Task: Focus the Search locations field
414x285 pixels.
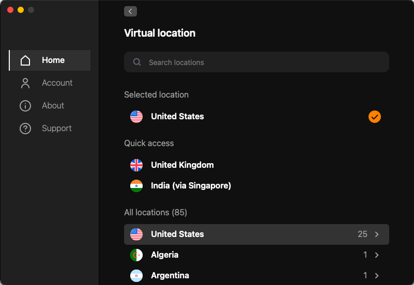Action: pyautogui.click(x=256, y=62)
